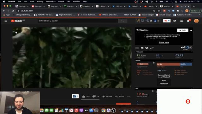Image resolution: width=202 pixels, height=114 pixels.
Task: Click the Show Now link in Videolytics
Action: click(x=164, y=42)
